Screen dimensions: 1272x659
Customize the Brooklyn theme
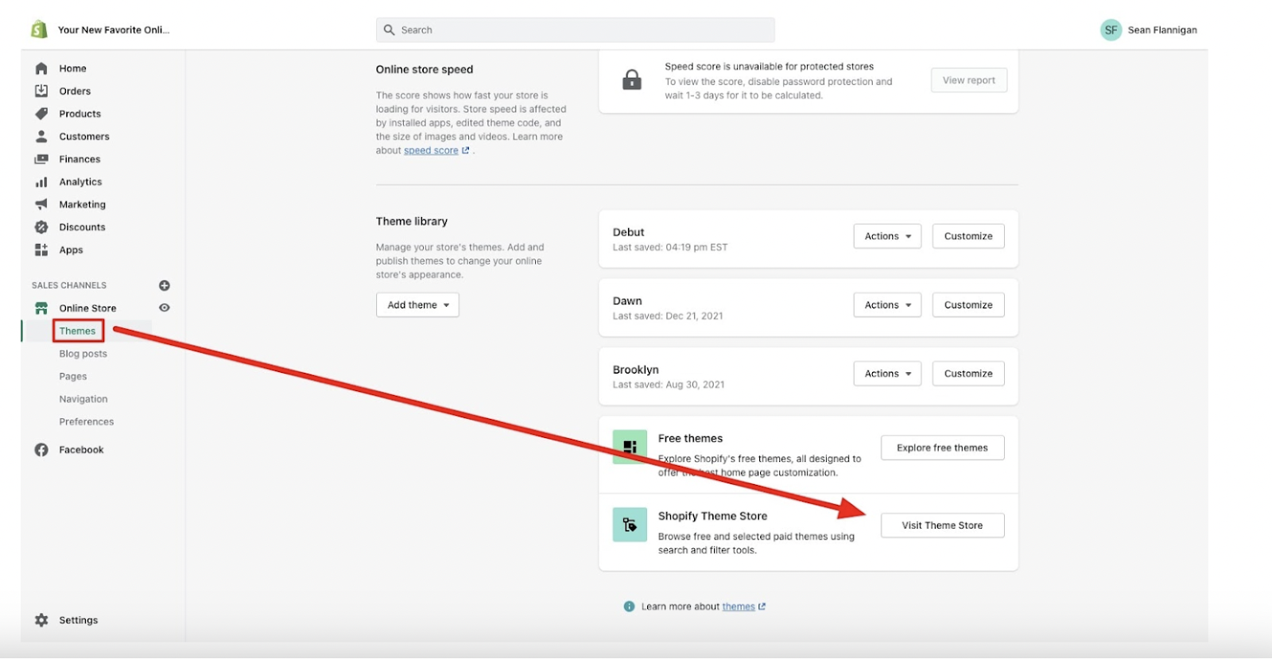(x=968, y=374)
